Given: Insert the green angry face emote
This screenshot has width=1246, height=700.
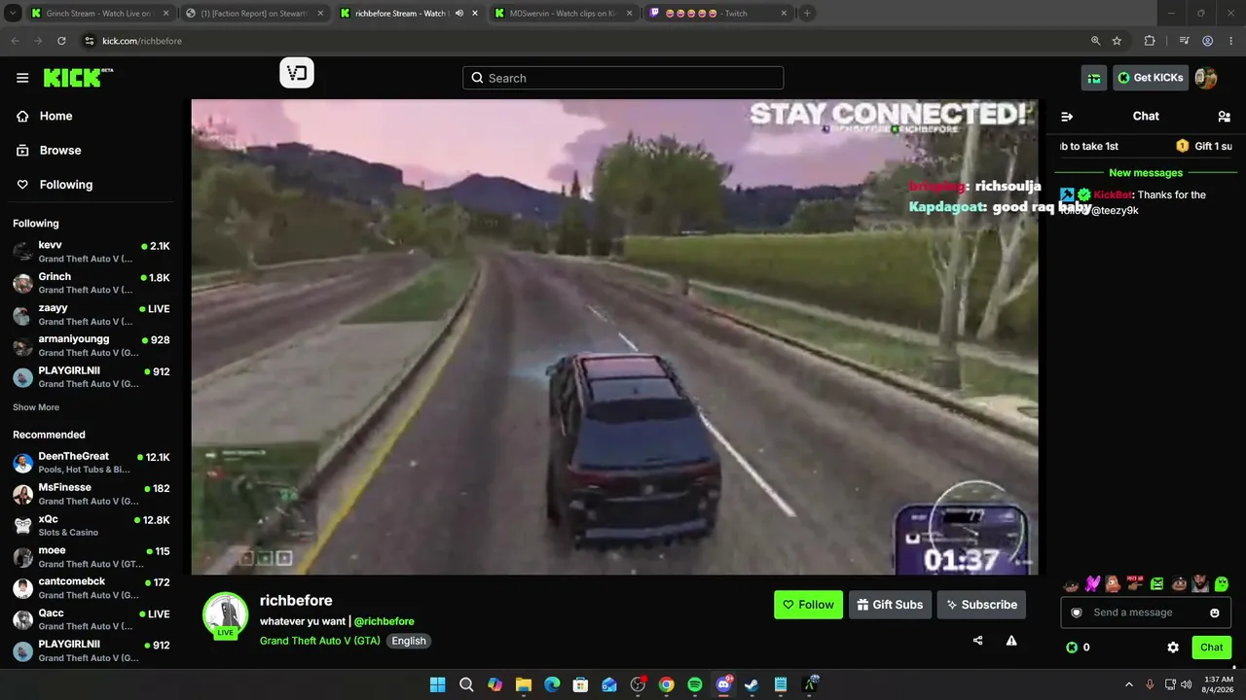Looking at the screenshot, I should tap(1157, 584).
